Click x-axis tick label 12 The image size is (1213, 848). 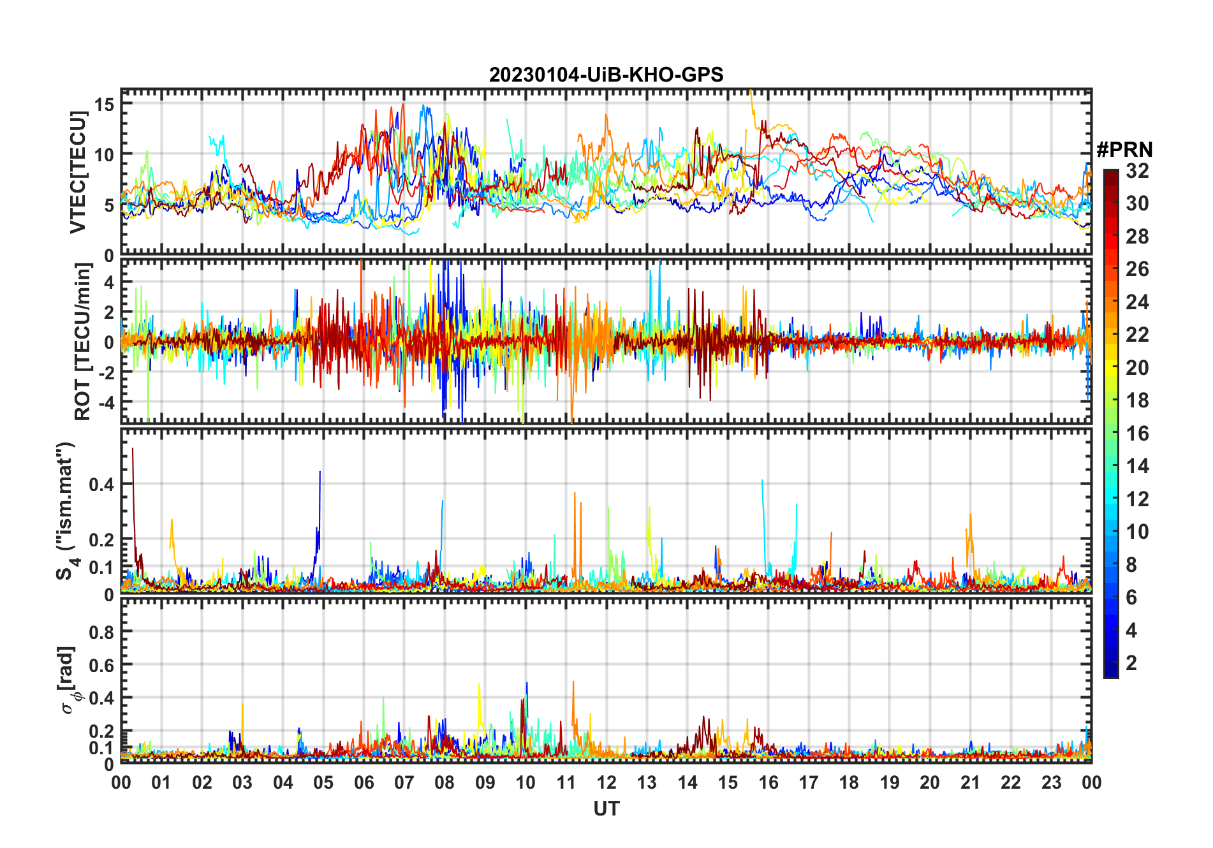pyautogui.click(x=606, y=783)
